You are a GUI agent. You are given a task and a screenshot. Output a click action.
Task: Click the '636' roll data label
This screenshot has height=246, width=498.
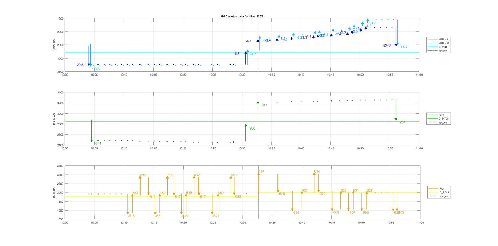pyautogui.click(x=143, y=175)
